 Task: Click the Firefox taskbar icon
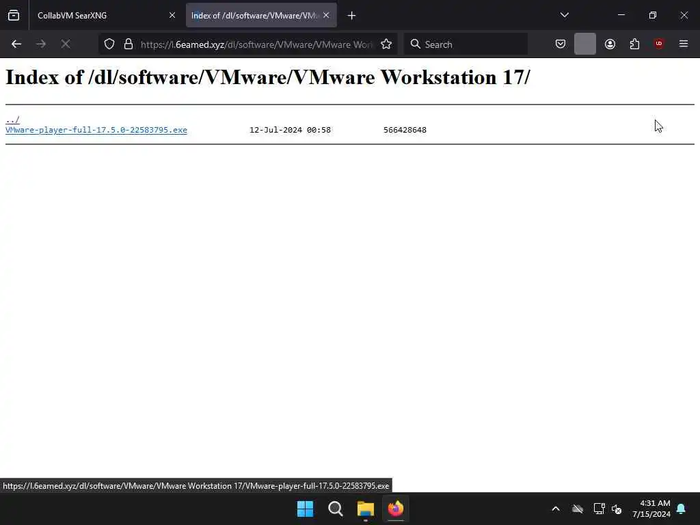[396, 509]
